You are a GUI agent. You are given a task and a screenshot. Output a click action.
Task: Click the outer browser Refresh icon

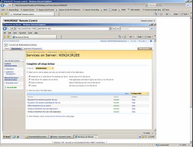pos(150,5)
